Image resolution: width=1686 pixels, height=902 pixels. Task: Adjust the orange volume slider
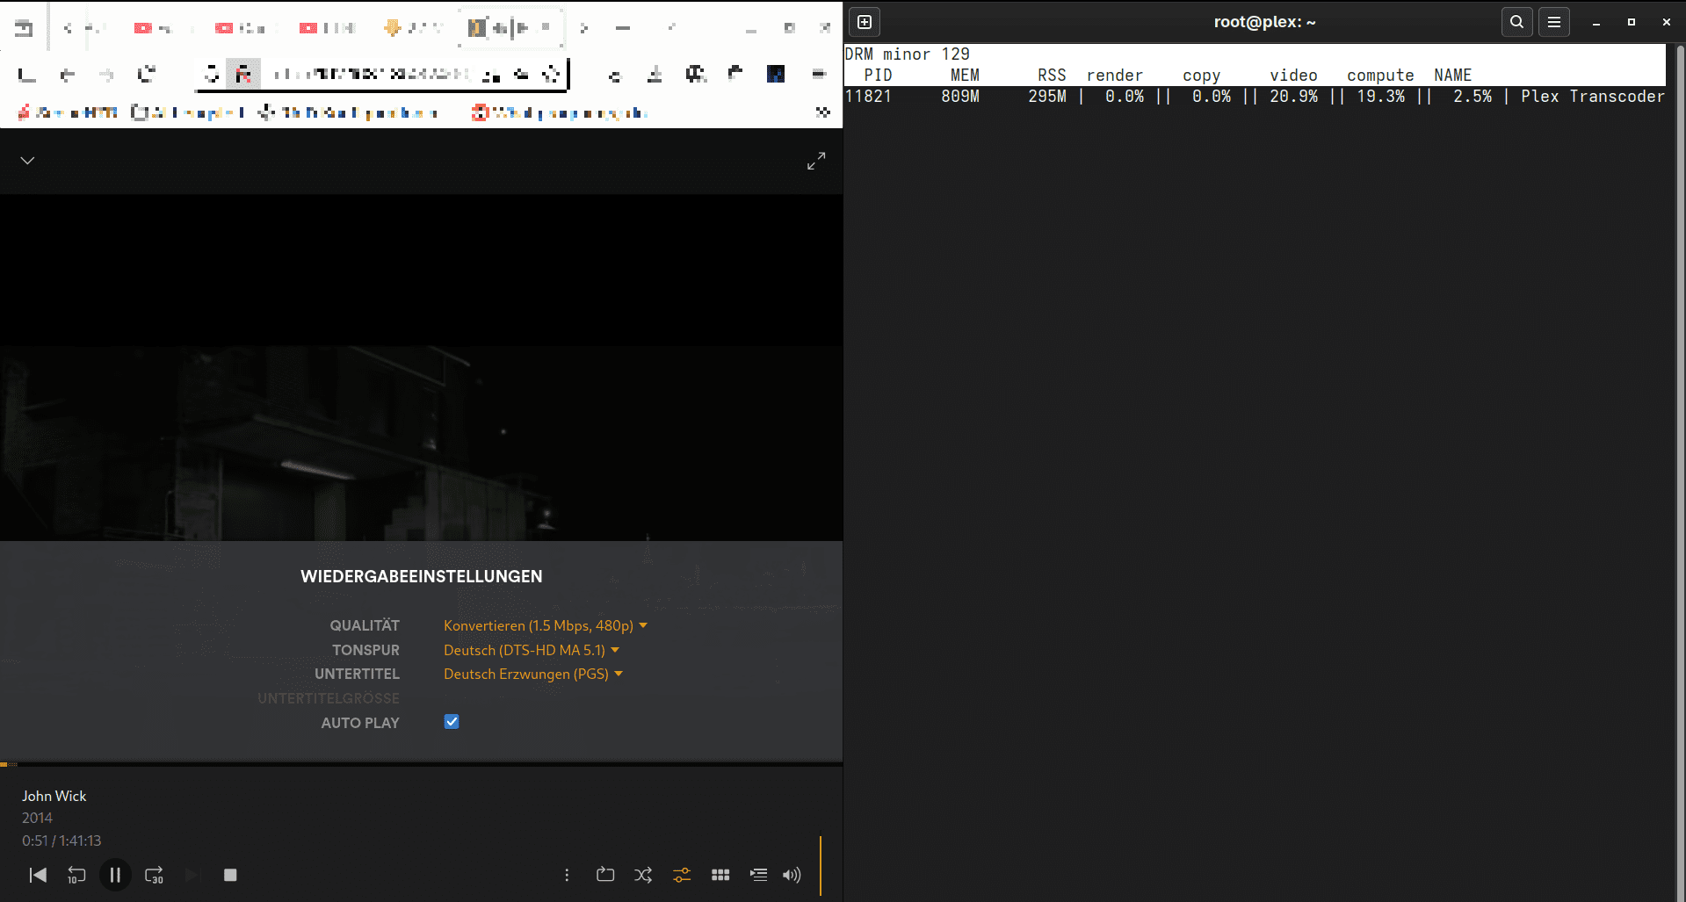821,865
